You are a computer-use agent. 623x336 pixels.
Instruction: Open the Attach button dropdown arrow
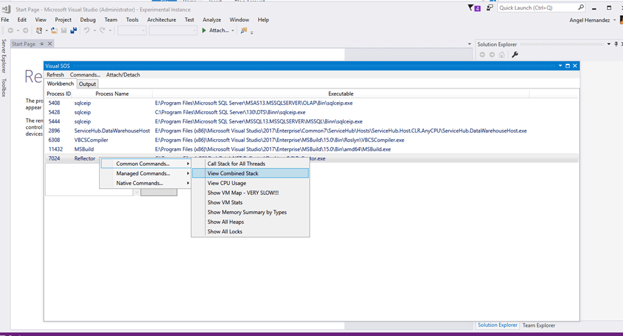pyautogui.click(x=232, y=30)
